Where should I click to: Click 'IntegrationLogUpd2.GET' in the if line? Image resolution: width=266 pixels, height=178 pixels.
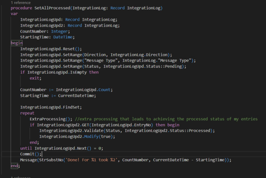point(63,125)
